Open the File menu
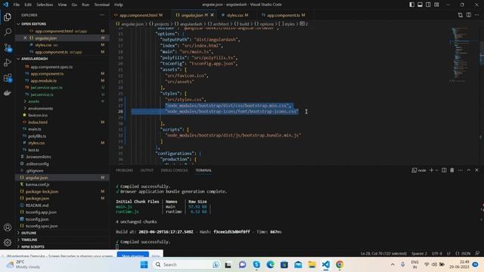This screenshot has height=272, width=484. [x=17, y=5]
